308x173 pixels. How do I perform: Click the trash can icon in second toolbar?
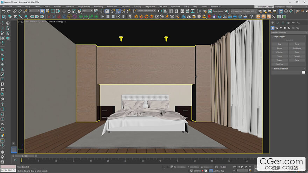point(123,17)
